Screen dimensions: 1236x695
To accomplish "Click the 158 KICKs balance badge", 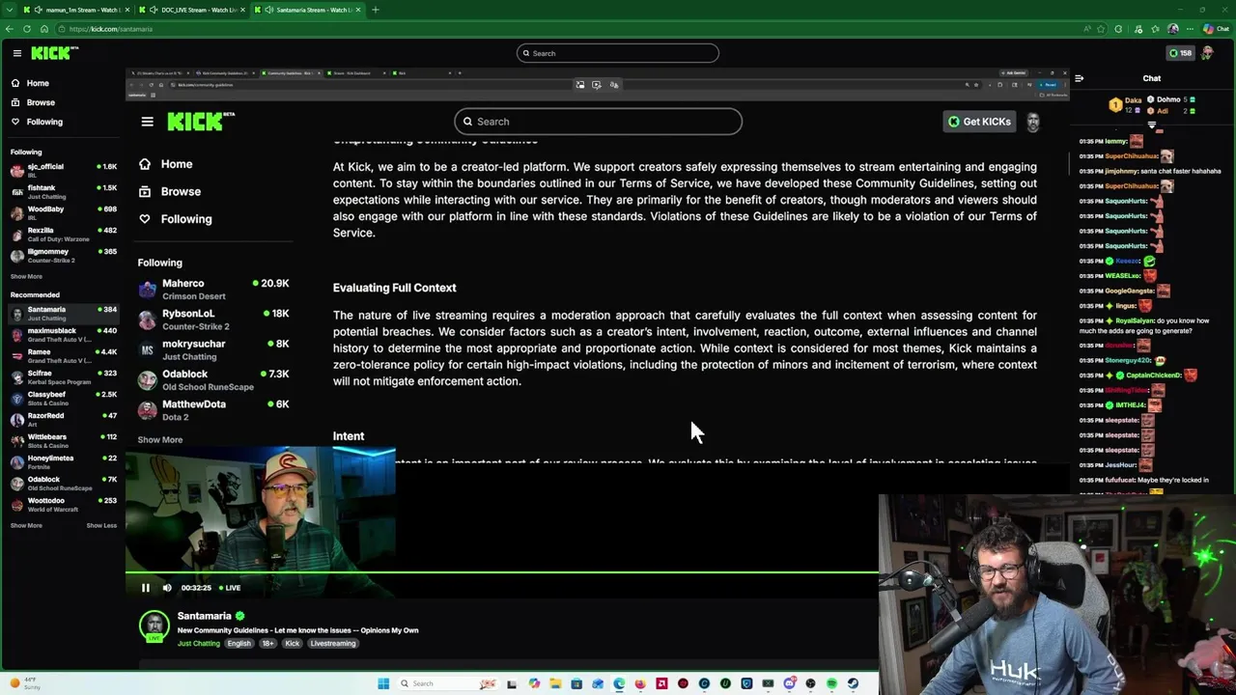I will [x=1180, y=53].
